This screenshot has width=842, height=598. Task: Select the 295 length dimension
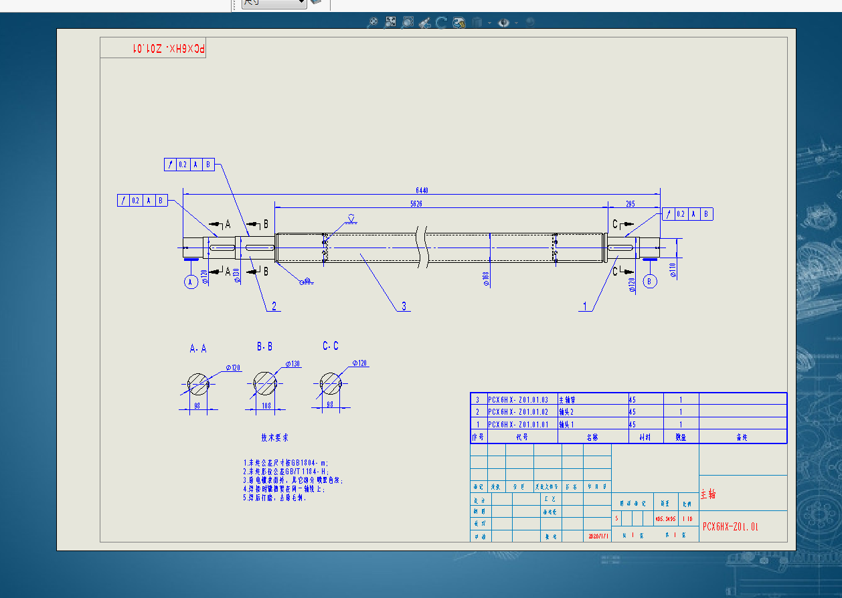click(x=630, y=203)
